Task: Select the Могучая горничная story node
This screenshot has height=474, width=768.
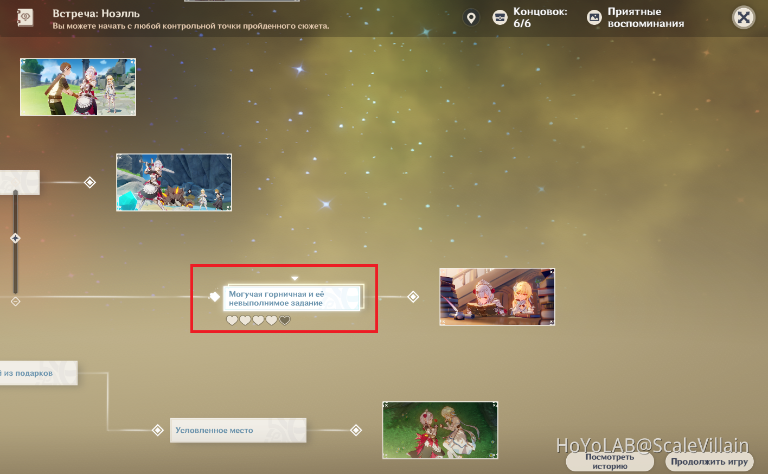Action: click(x=292, y=298)
